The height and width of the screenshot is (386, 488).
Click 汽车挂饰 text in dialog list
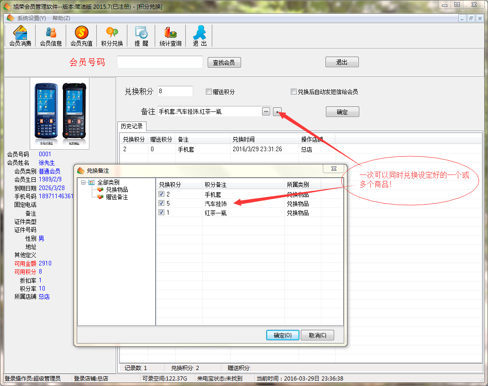[215, 203]
